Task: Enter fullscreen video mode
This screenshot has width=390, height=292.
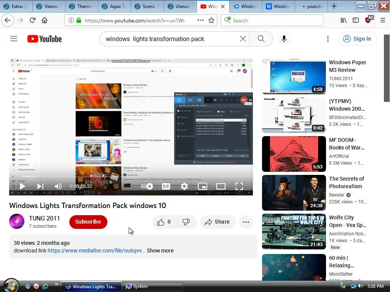Action: [239, 186]
